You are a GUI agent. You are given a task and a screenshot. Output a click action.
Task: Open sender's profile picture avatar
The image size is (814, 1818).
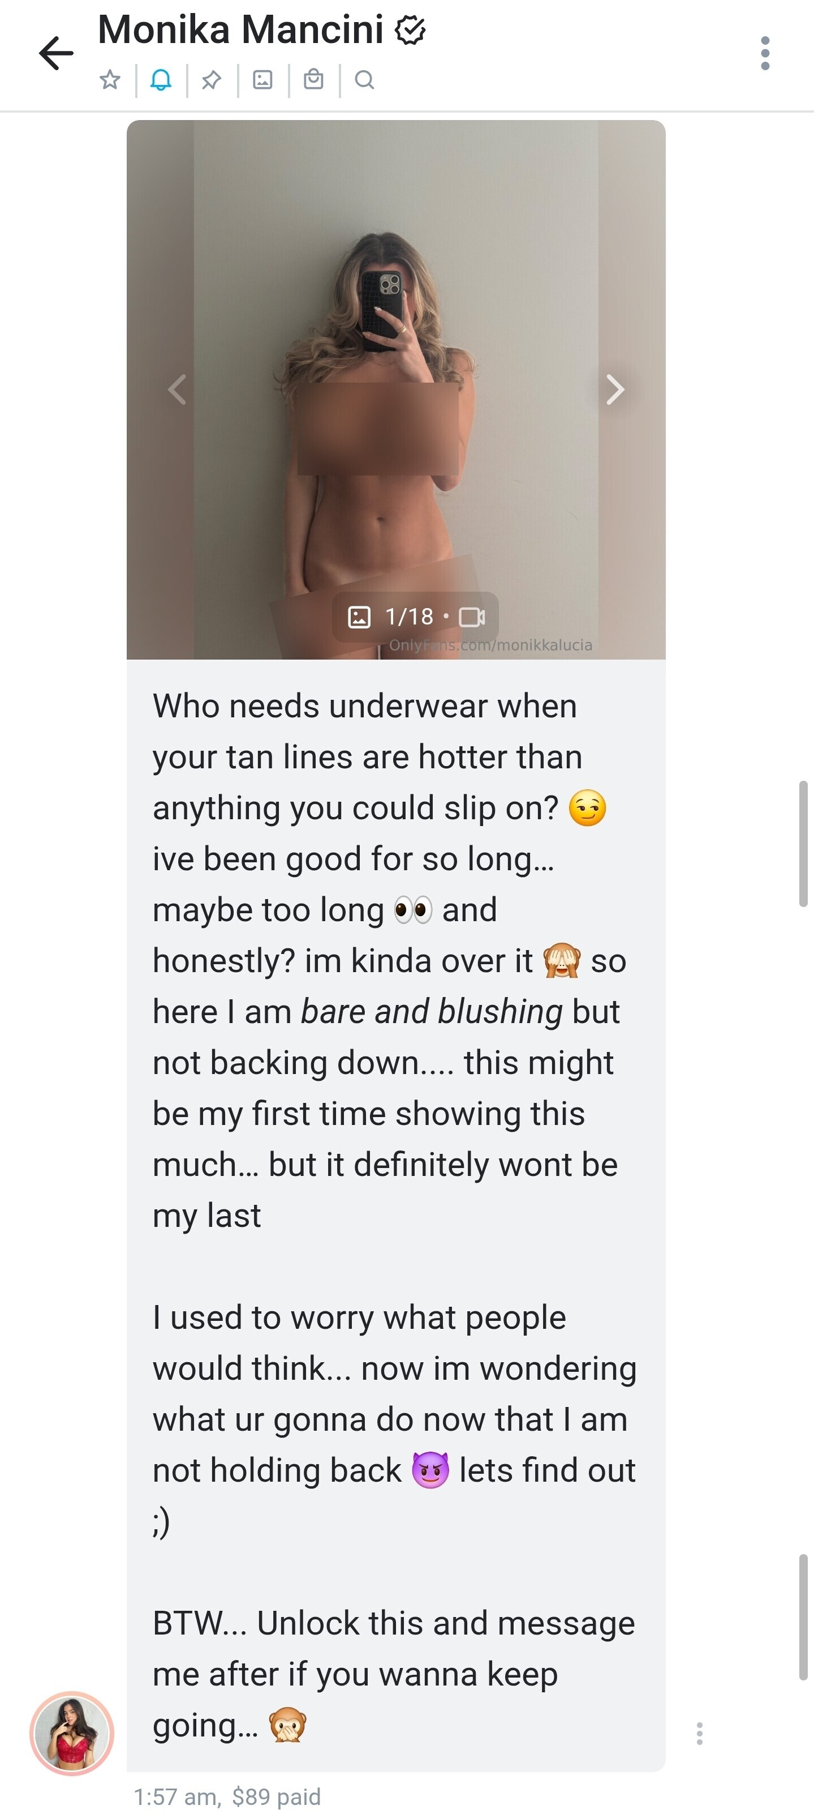72,1733
